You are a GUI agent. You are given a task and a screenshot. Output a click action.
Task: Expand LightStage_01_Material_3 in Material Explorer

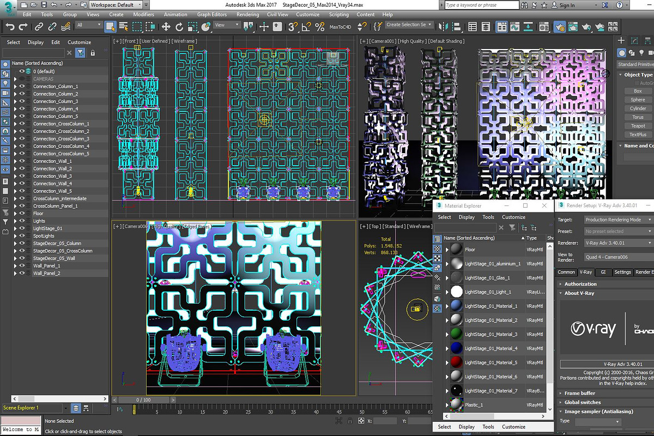[447, 334]
